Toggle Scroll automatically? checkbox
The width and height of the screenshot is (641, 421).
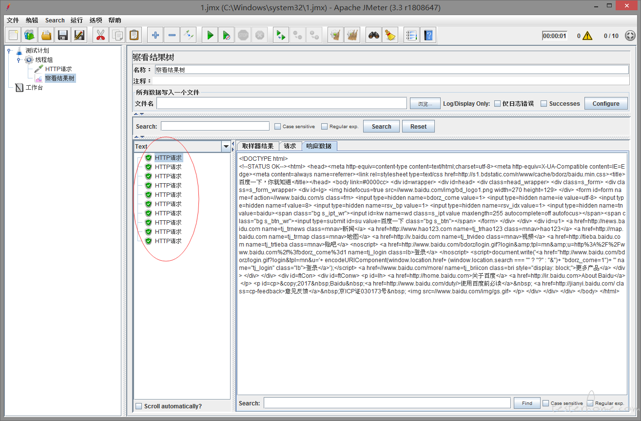tap(139, 406)
